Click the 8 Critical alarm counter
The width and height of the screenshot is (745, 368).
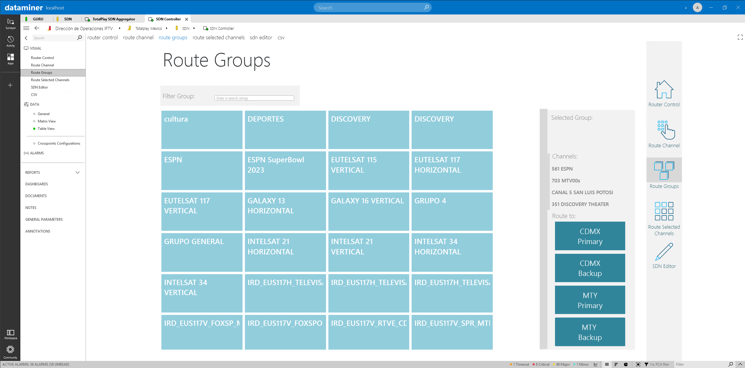[x=541, y=364]
